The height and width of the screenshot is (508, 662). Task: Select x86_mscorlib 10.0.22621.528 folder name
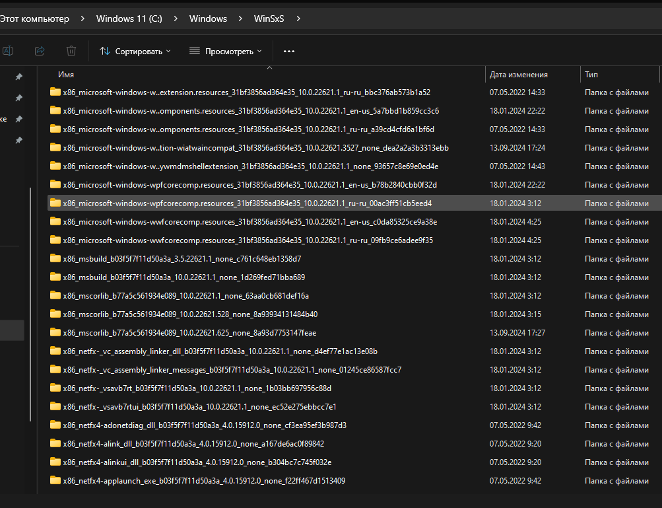(x=190, y=314)
